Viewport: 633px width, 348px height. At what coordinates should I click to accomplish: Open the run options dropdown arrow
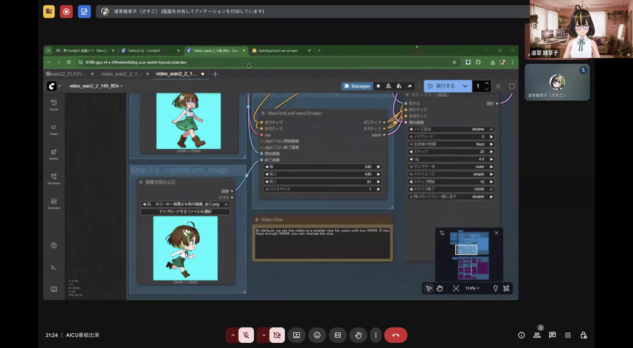(465, 86)
